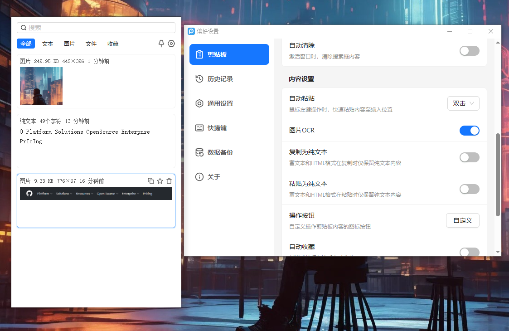The height and width of the screenshot is (331, 509).
Task: Click the 剪贴板 clipboard sidebar icon
Action: point(199,54)
